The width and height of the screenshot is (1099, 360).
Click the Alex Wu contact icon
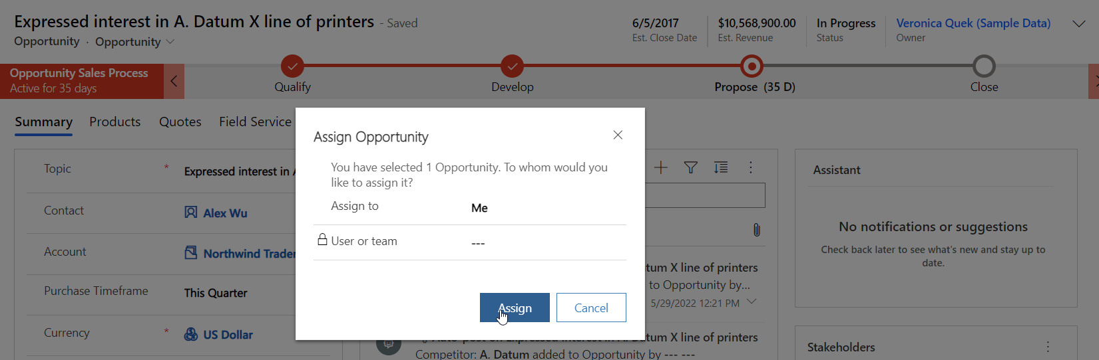pos(191,213)
